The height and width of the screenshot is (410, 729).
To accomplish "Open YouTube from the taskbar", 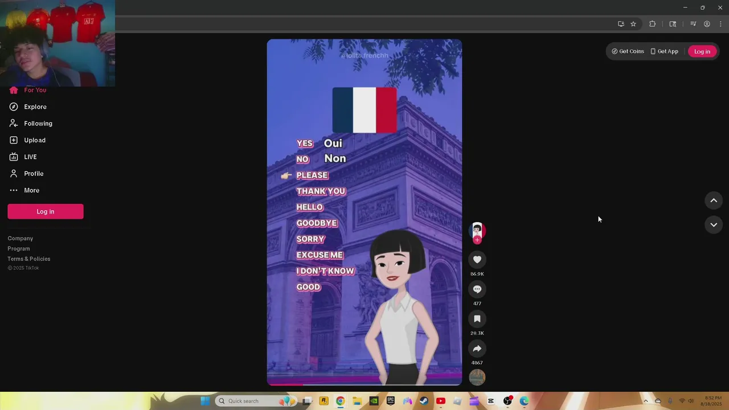I will (x=440, y=401).
